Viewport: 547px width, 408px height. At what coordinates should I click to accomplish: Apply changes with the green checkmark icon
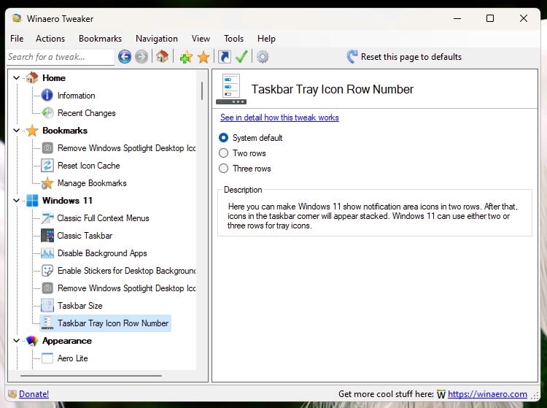(x=241, y=56)
